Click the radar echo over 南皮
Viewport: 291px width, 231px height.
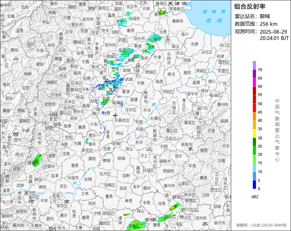click(155, 38)
